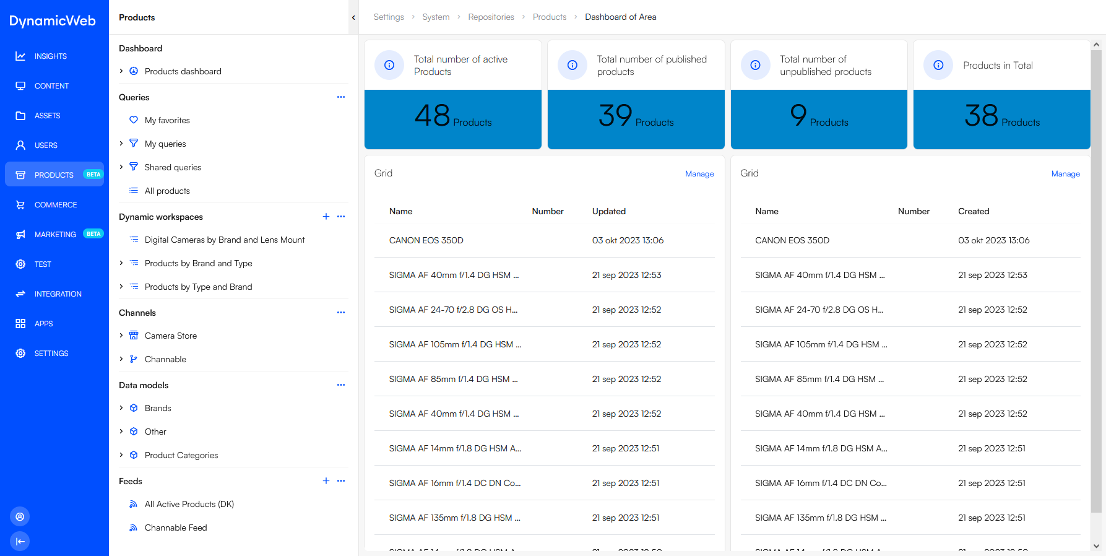Click the Settings gear icon in sidebar
Screen dimensions: 1106x556
pos(20,354)
